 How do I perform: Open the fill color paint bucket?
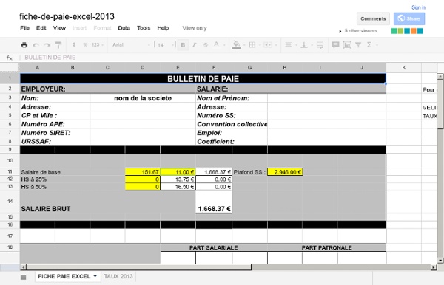237,44
